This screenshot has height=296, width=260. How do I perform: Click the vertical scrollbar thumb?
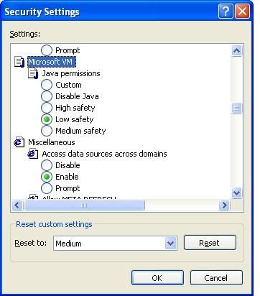click(236, 108)
